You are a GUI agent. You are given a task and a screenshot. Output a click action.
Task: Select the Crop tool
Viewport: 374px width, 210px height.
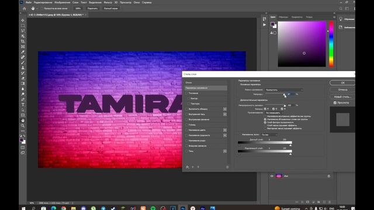click(x=23, y=41)
